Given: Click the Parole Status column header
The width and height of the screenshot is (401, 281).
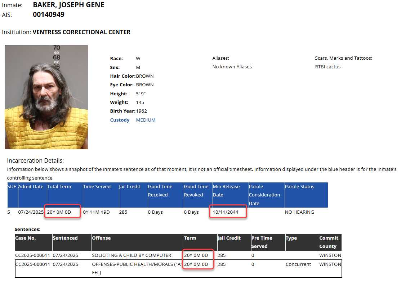Looking at the screenshot, I should point(299,186).
